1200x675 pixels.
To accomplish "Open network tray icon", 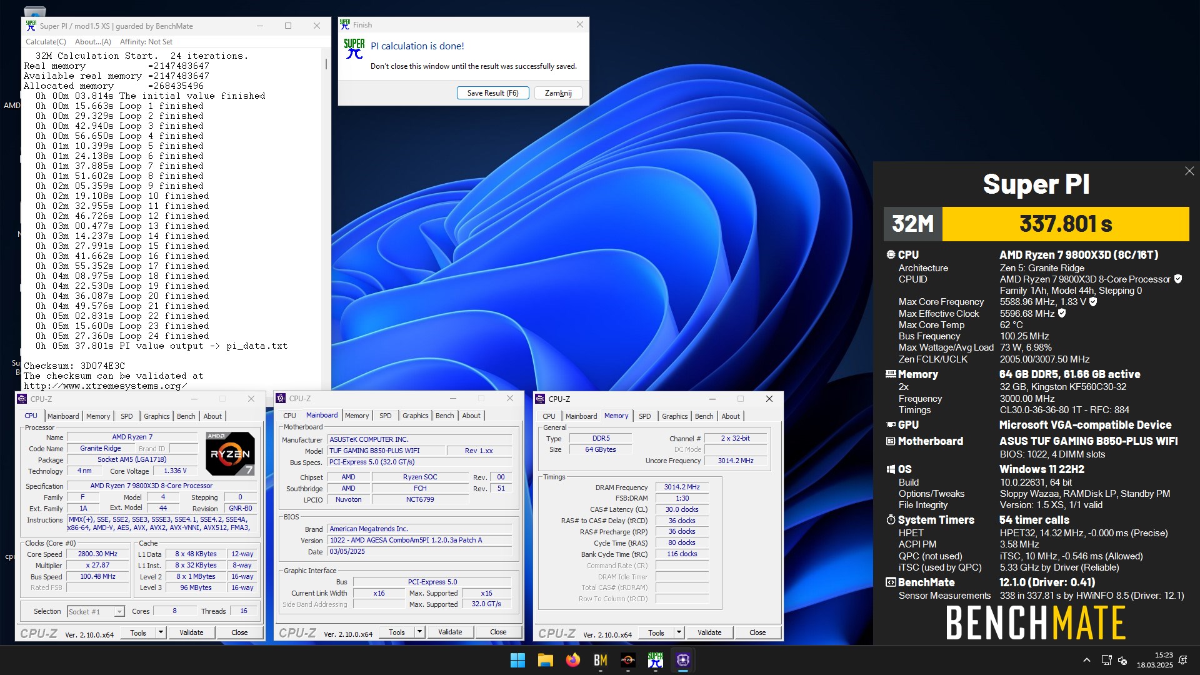I will tap(1106, 660).
